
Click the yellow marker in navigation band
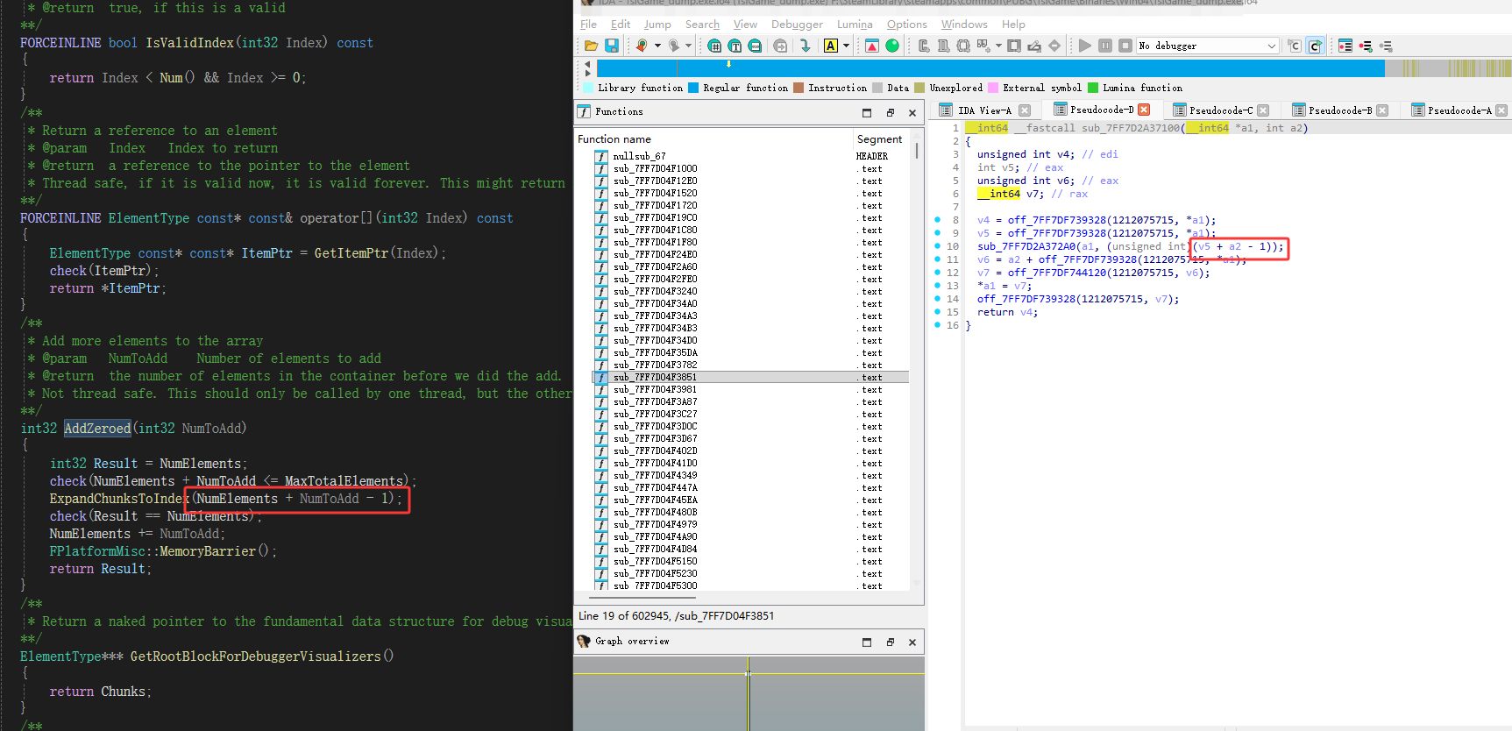pyautogui.click(x=728, y=63)
